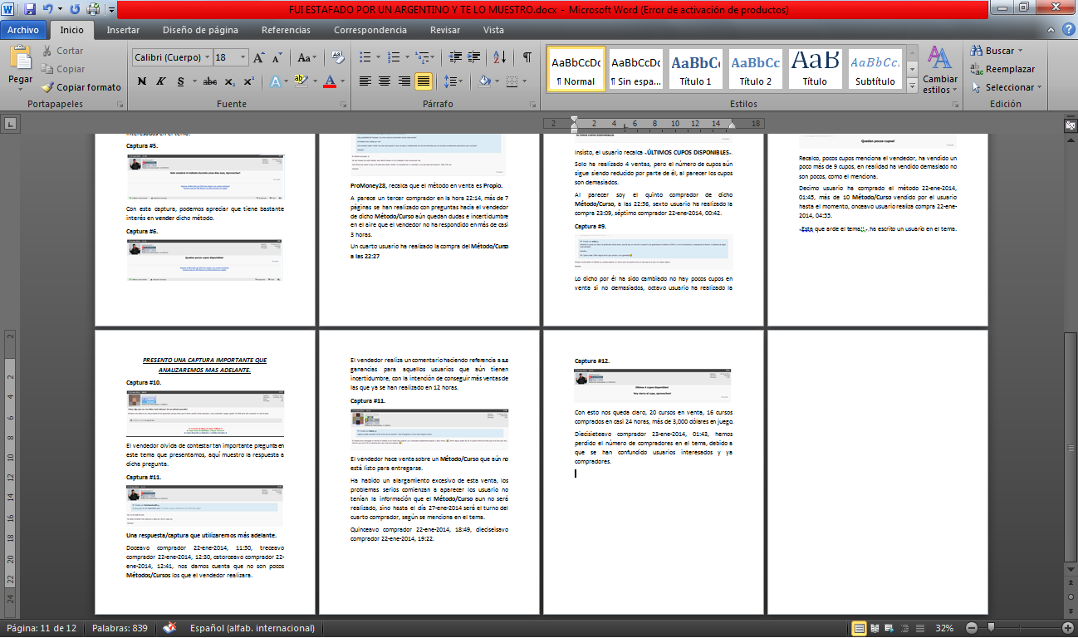Viewport: 1078px width, 638px height.
Task: Click the zoom slider handle
Action: pyautogui.click(x=990, y=628)
